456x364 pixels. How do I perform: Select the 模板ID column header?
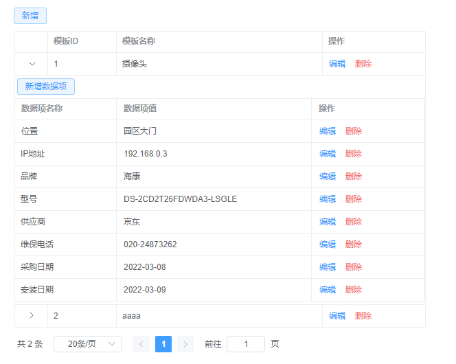tap(82, 41)
